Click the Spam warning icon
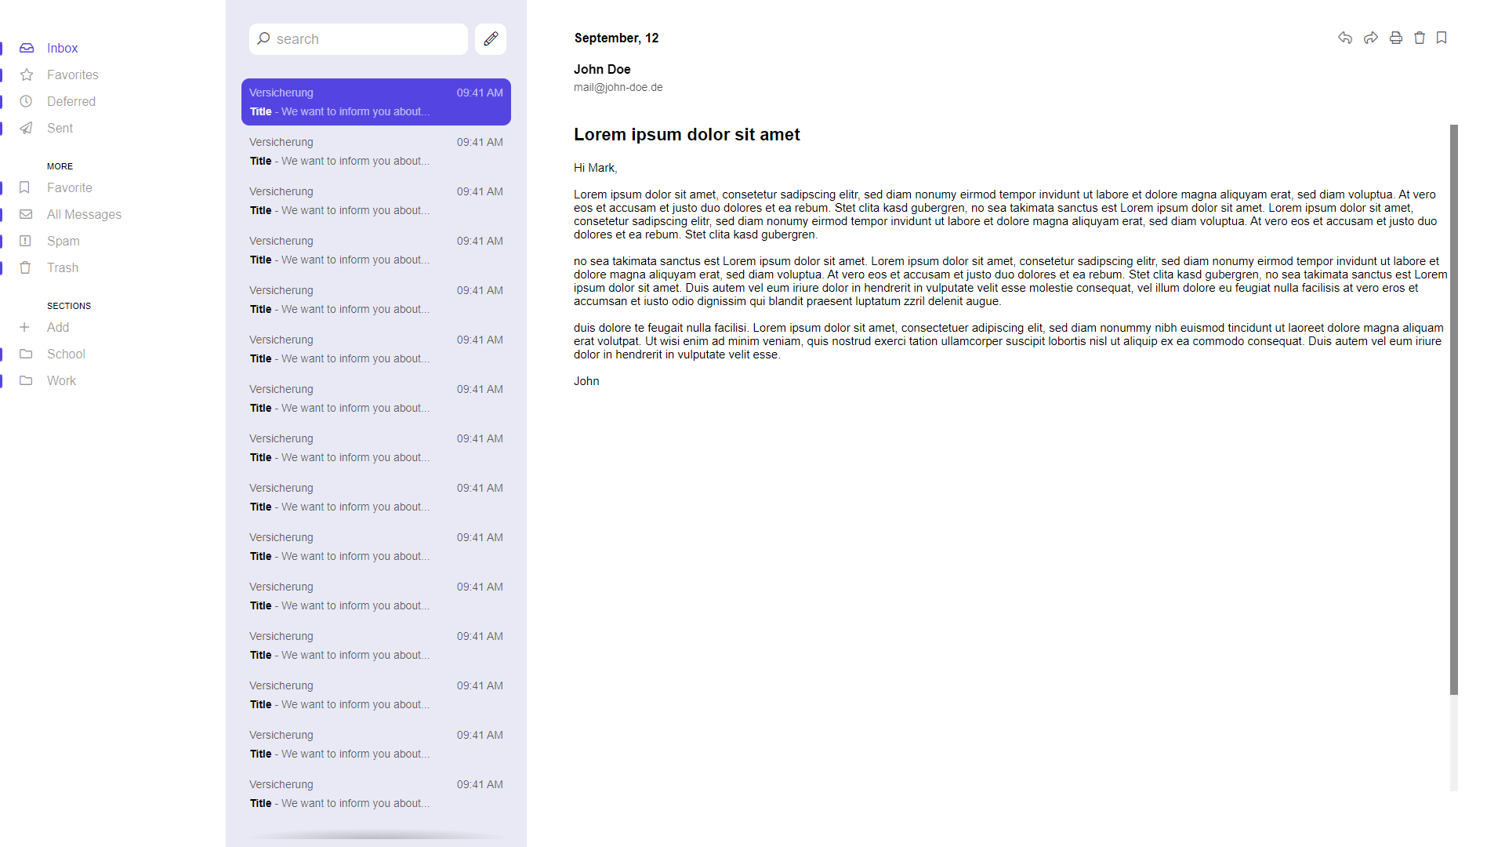The width and height of the screenshot is (1505, 847). click(x=25, y=241)
